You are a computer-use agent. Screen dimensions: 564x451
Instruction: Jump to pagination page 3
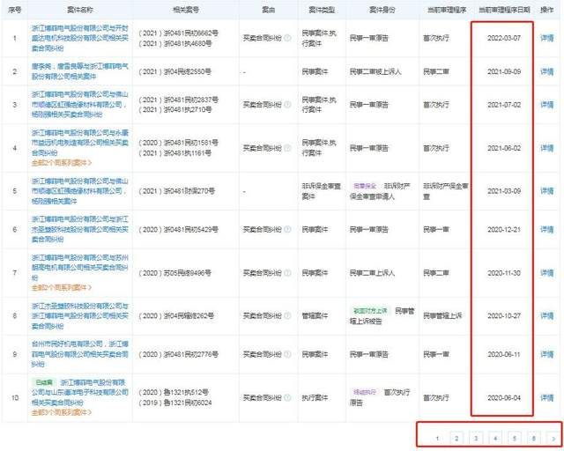point(476,439)
